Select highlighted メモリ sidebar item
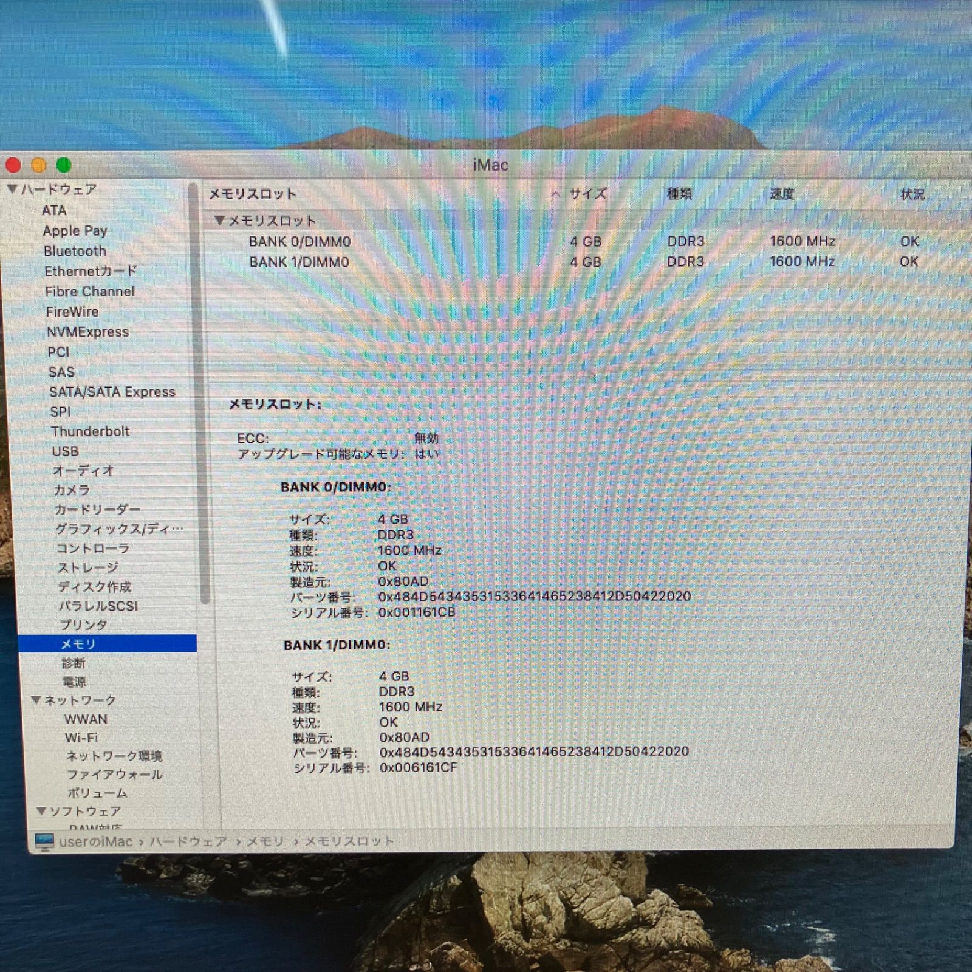 pos(108,643)
